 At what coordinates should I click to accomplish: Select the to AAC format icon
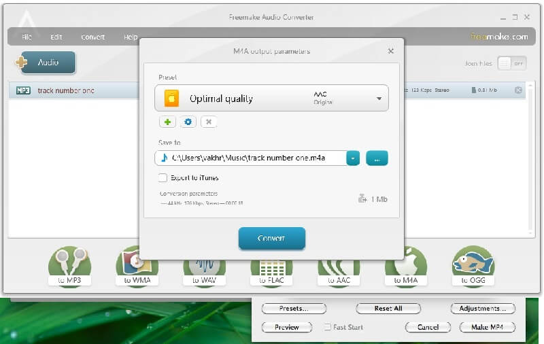tap(339, 266)
